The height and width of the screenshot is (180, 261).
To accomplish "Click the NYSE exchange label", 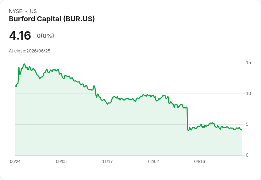I will (16, 11).
